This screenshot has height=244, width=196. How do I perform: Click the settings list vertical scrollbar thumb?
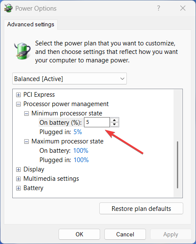(x=177, y=165)
